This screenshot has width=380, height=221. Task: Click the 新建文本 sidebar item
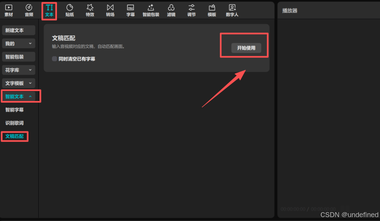pos(19,30)
